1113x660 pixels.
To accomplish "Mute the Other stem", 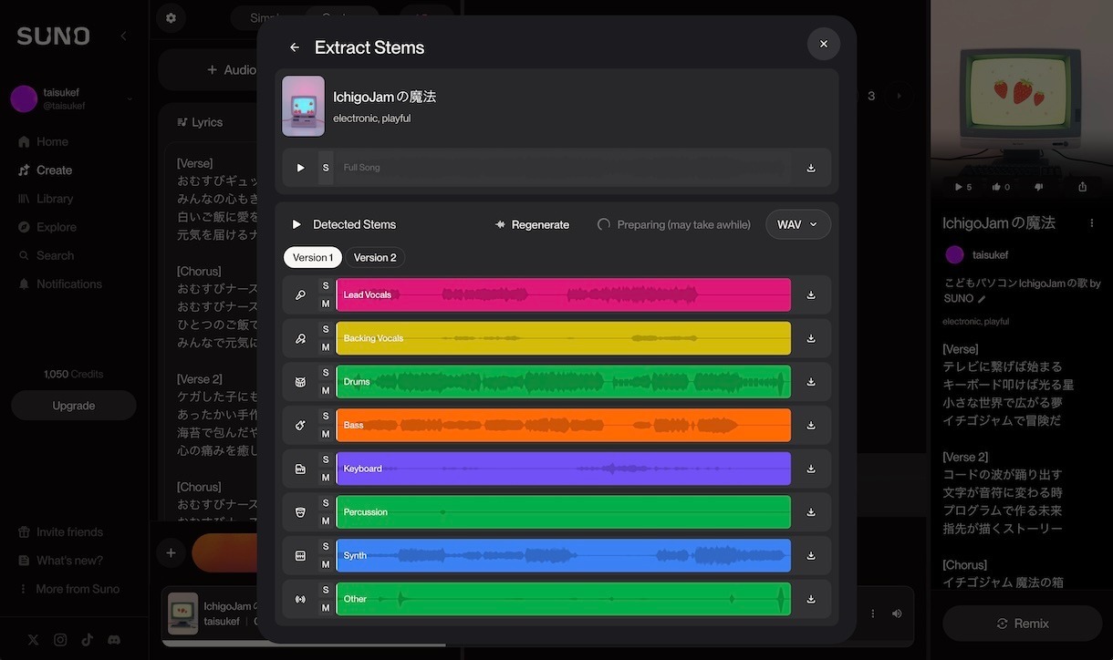I will tap(326, 608).
